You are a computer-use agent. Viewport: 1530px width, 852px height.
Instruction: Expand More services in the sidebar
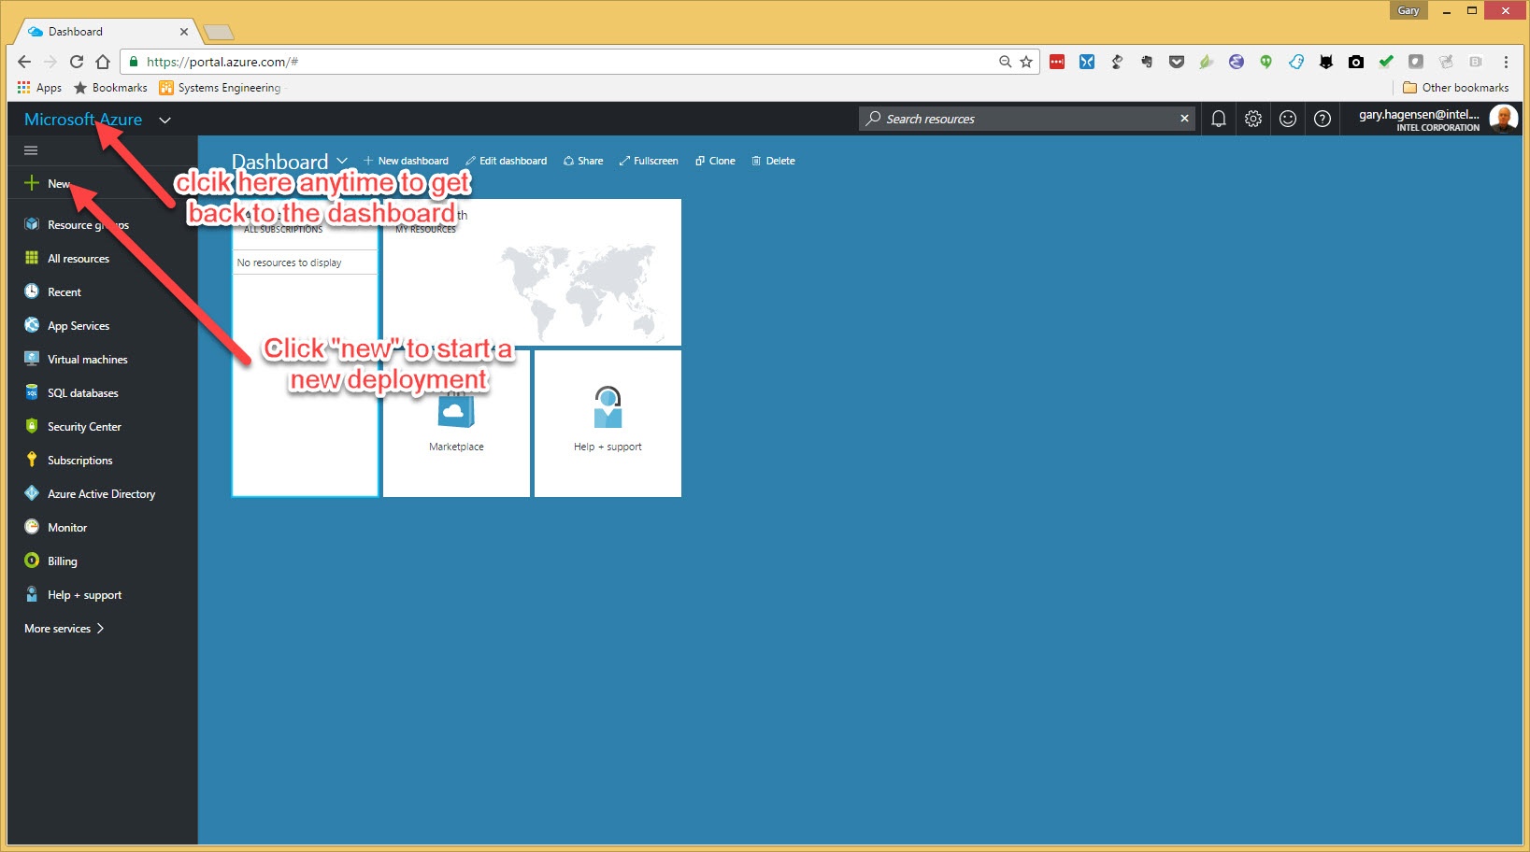(x=64, y=629)
